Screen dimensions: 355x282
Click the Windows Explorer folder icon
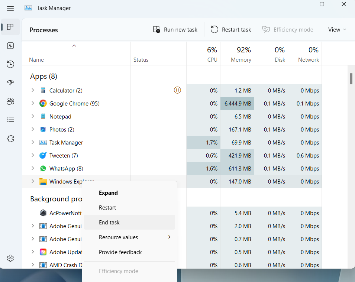click(43, 181)
